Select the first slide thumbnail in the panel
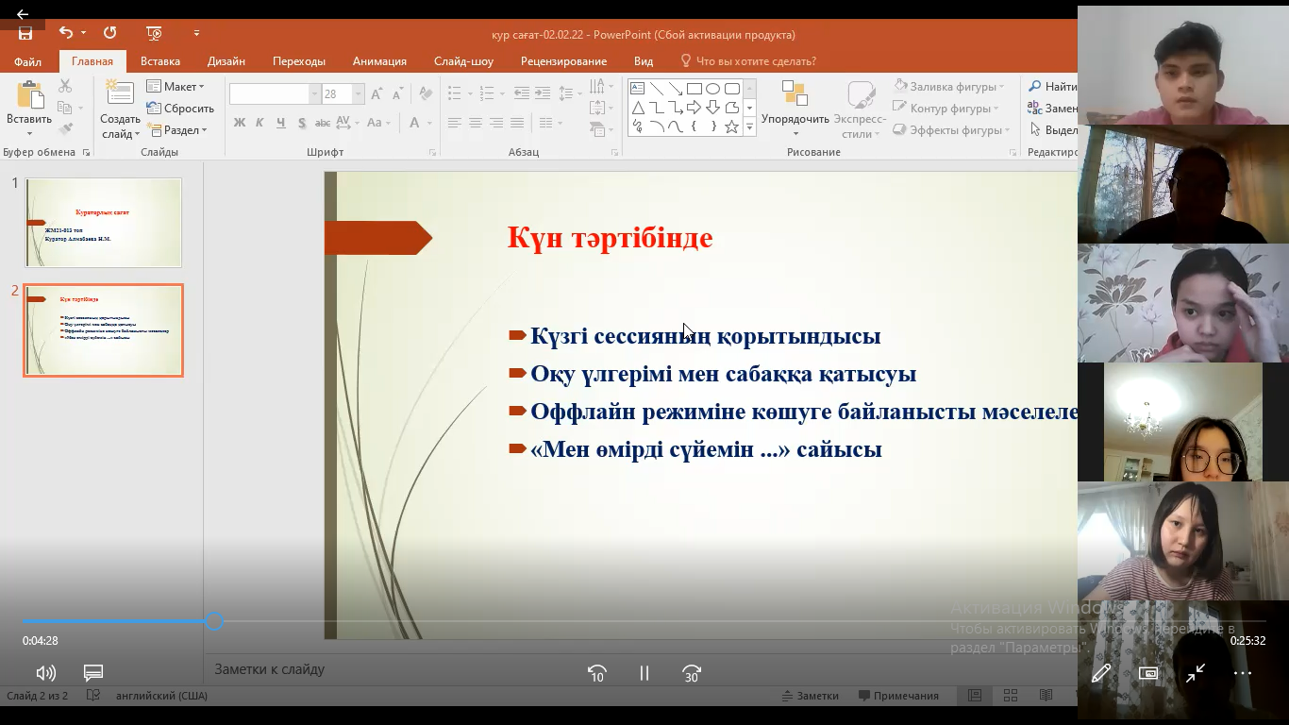 (x=104, y=223)
